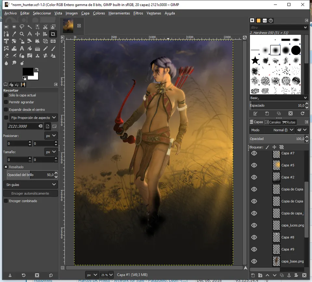Open the Ayuda menu
The height and width of the screenshot is (282, 312).
click(x=170, y=13)
